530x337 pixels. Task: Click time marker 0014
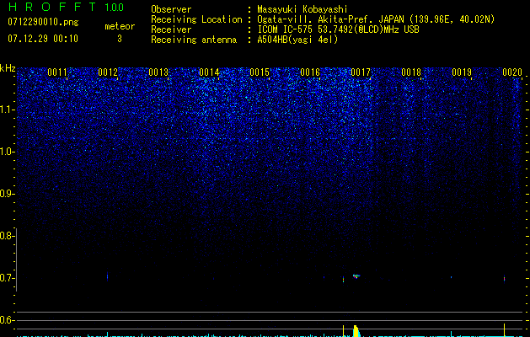209,72
